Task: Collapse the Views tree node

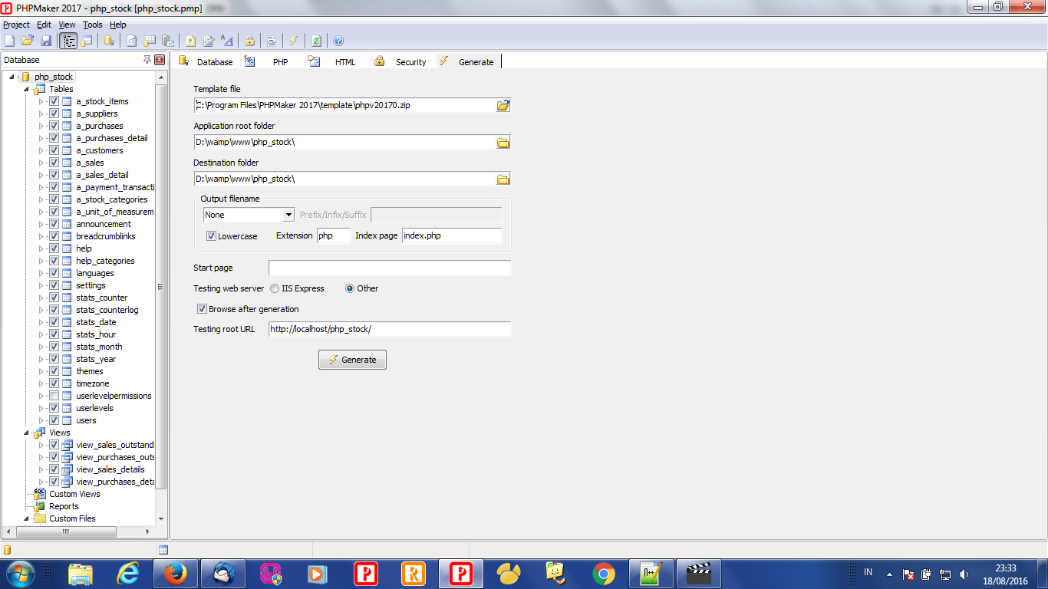Action: [26, 433]
